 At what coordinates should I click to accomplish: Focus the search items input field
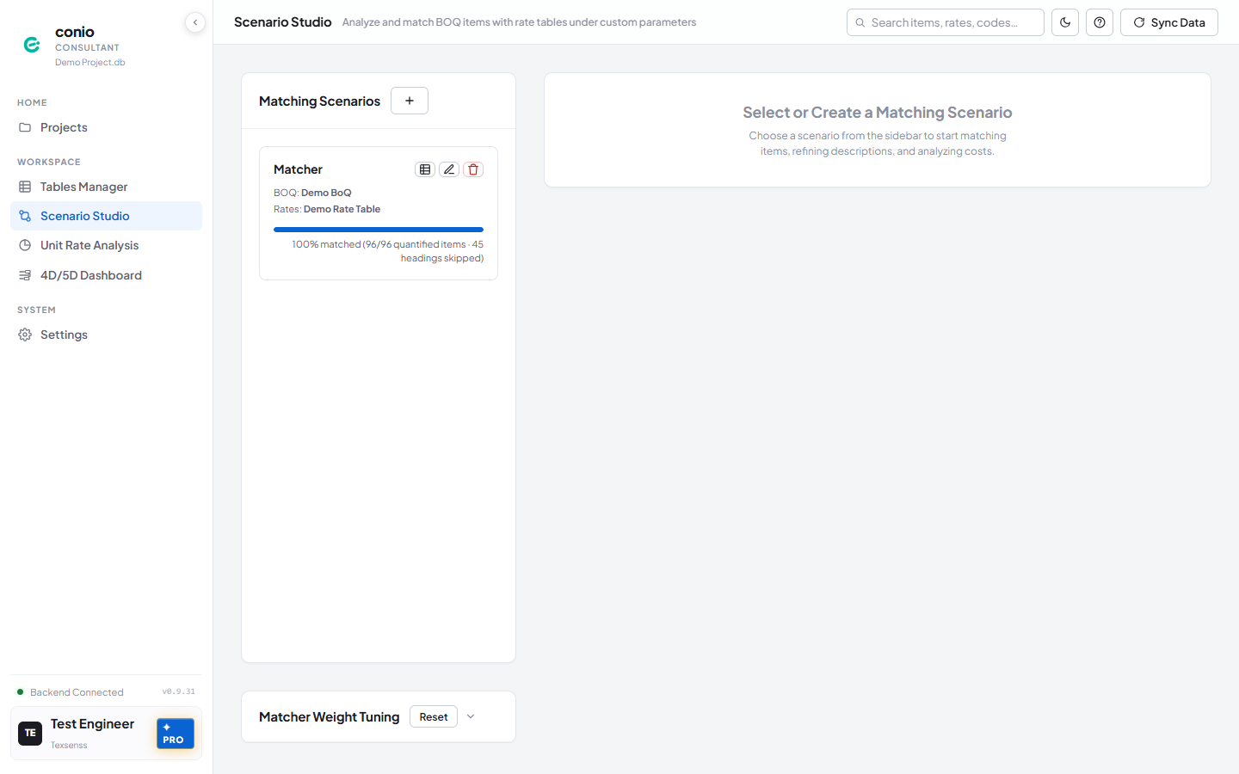click(946, 22)
